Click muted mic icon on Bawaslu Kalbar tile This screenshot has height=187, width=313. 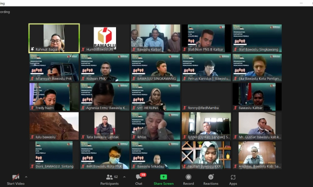coord(134,50)
